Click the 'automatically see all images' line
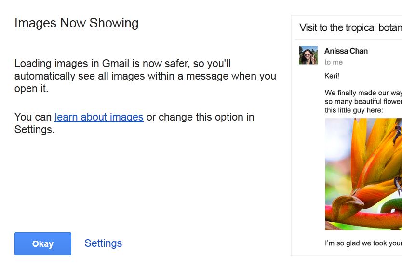The height and width of the screenshot is (270, 402). [145, 76]
